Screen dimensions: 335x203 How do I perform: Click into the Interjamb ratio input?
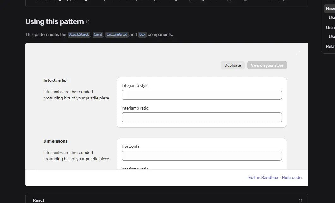point(201,117)
